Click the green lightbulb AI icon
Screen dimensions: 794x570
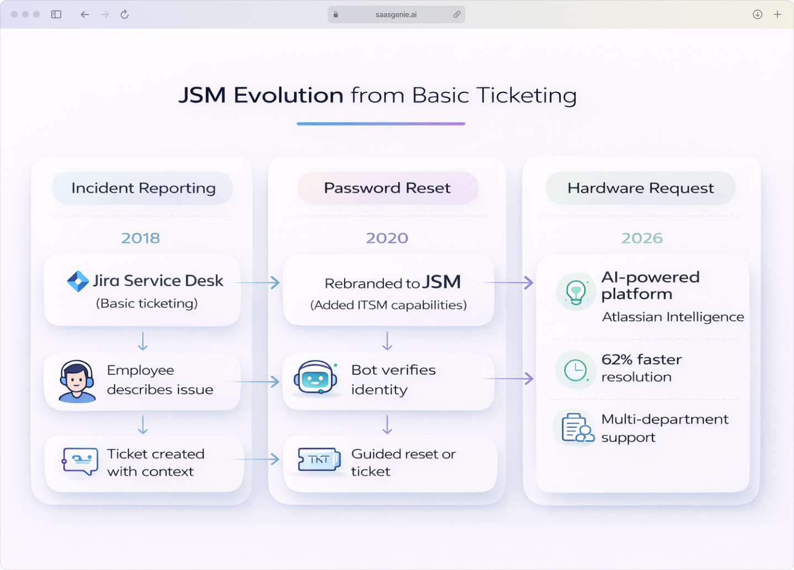pyautogui.click(x=576, y=291)
